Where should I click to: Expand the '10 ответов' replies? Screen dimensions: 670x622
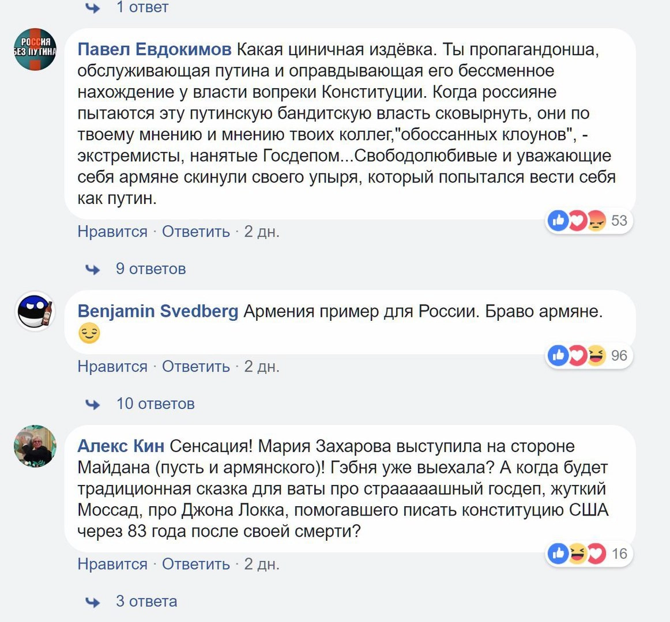pos(155,404)
